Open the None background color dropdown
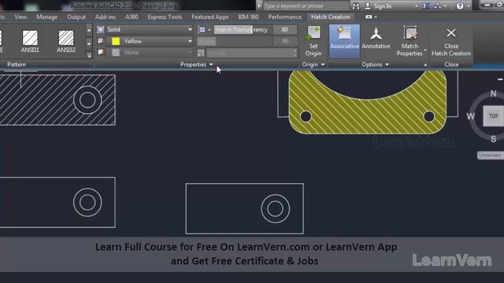This screenshot has height=283, width=504. click(190, 53)
